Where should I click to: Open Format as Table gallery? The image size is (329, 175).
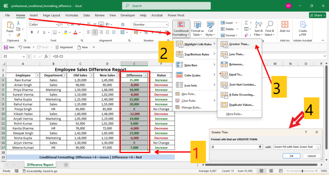197,29
